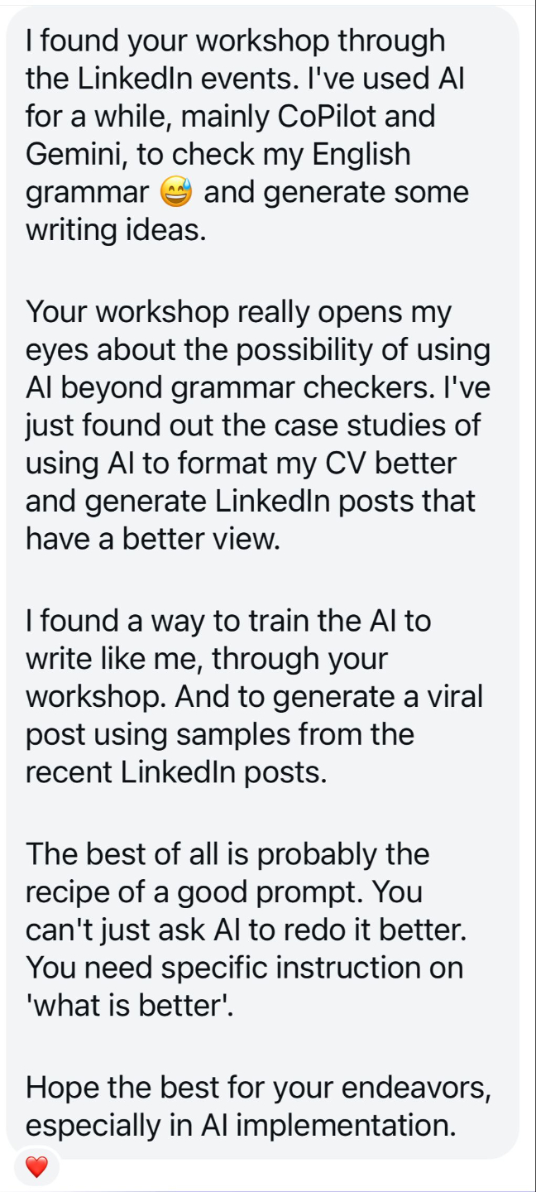Screen dimensions: 536x1192
Task: Click the phrase "writing ideas."
Action: pyautogui.click(x=116, y=231)
